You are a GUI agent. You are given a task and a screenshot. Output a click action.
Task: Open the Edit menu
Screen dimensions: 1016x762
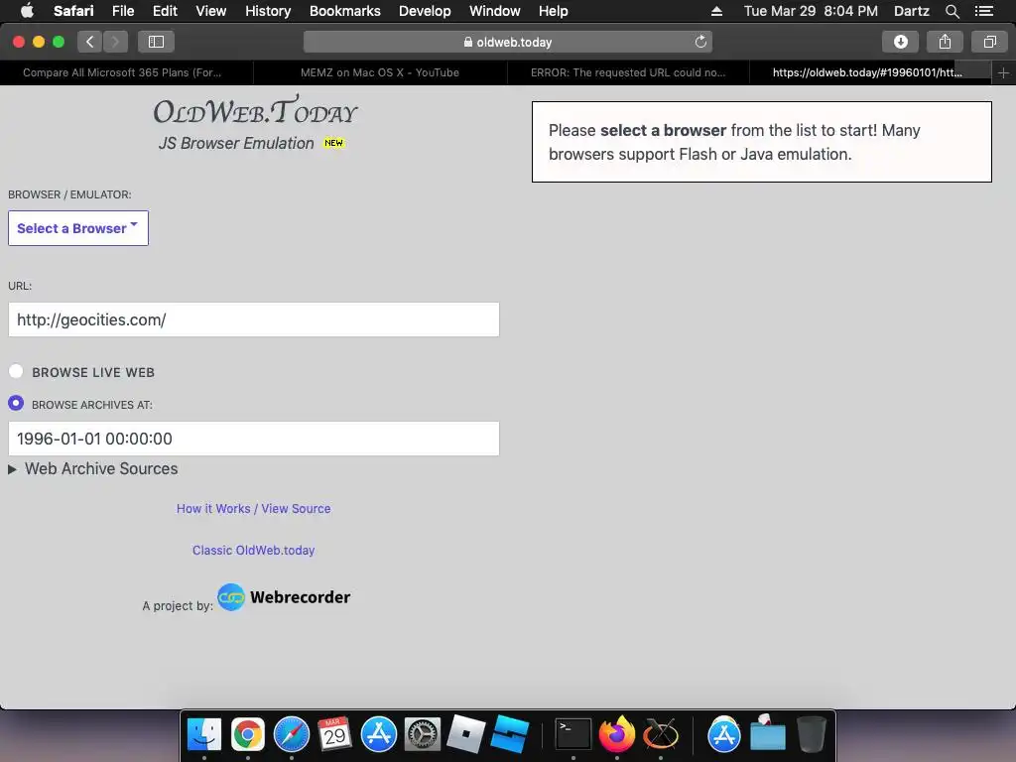click(x=165, y=11)
